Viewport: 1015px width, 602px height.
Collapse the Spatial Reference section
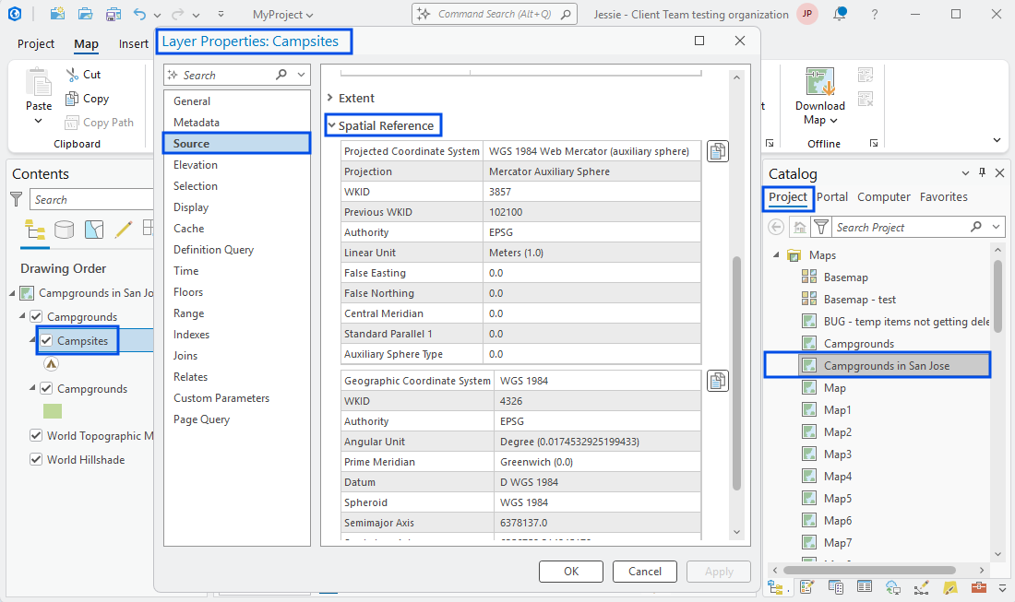(332, 124)
